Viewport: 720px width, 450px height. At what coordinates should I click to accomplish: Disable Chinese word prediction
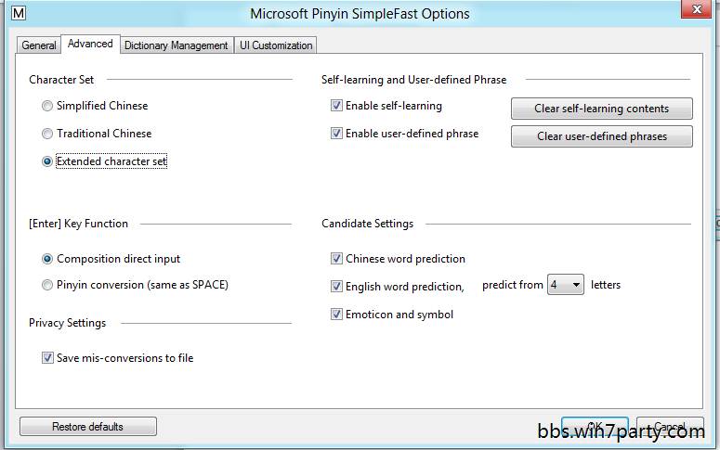[x=336, y=259]
